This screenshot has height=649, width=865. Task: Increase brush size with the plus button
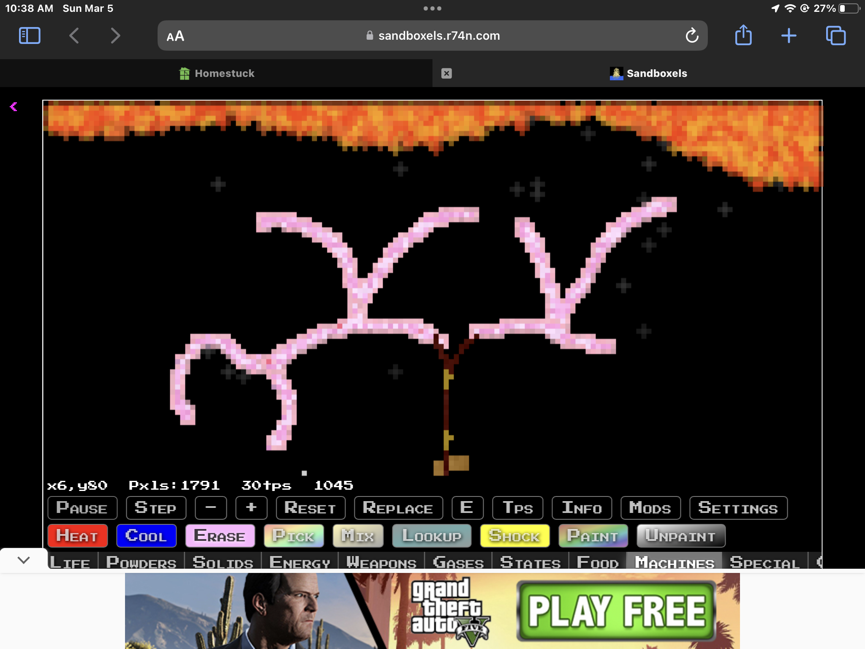pos(251,508)
